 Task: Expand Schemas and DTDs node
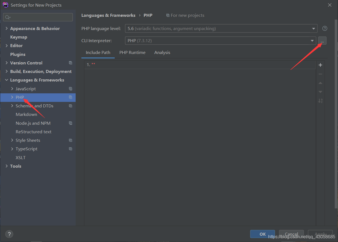12,106
